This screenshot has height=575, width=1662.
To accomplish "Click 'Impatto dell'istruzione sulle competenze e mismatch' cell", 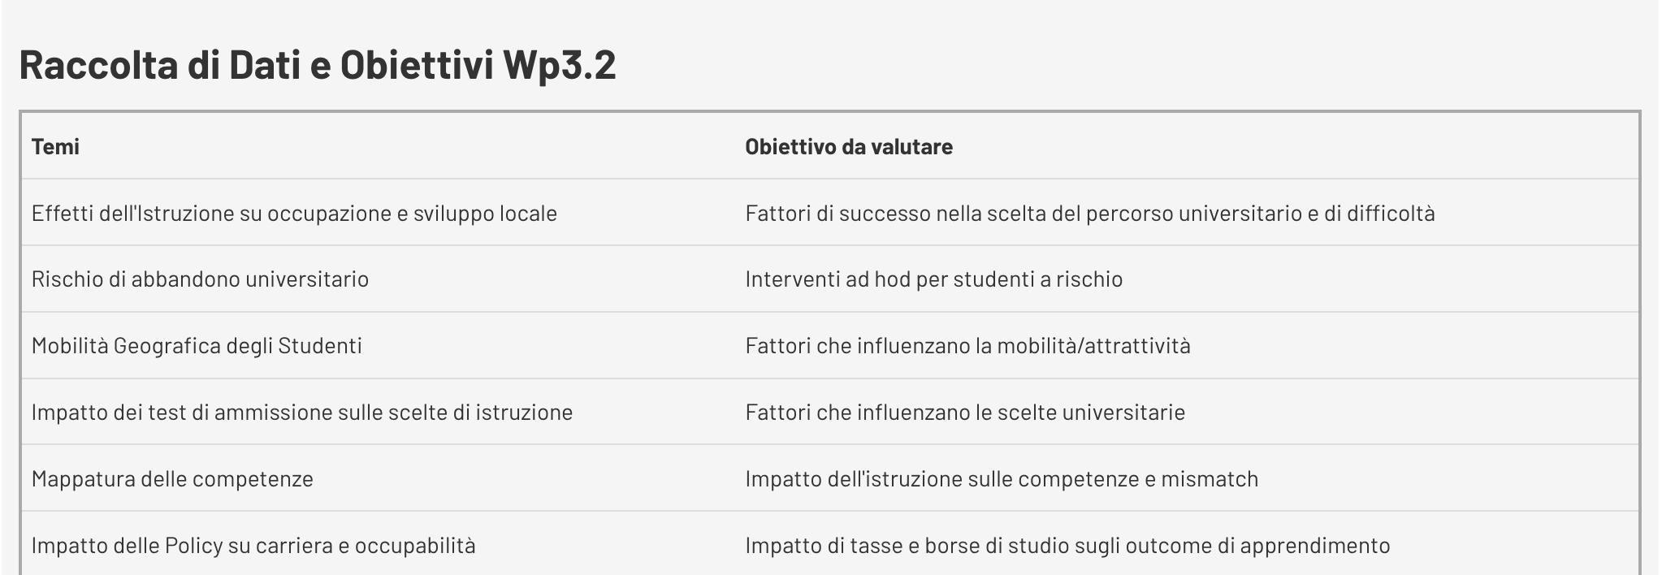I will [x=1002, y=479].
